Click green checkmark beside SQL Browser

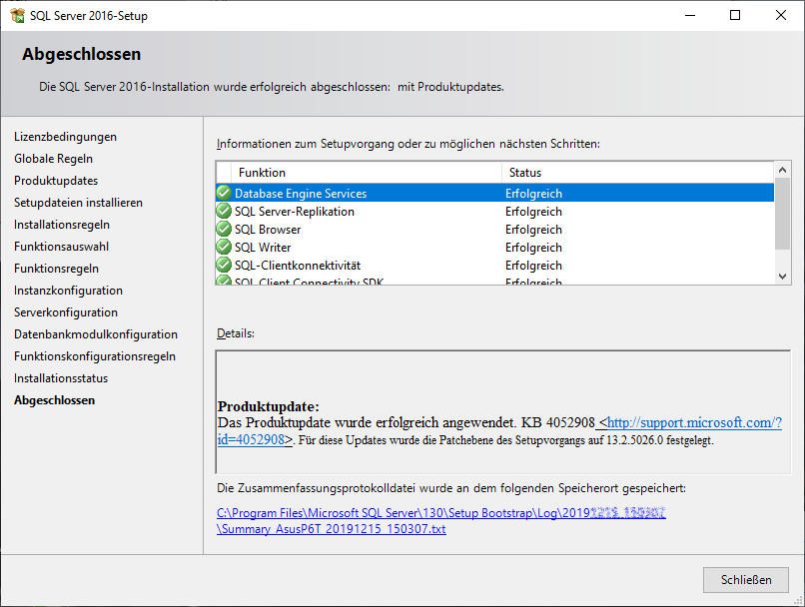224,230
